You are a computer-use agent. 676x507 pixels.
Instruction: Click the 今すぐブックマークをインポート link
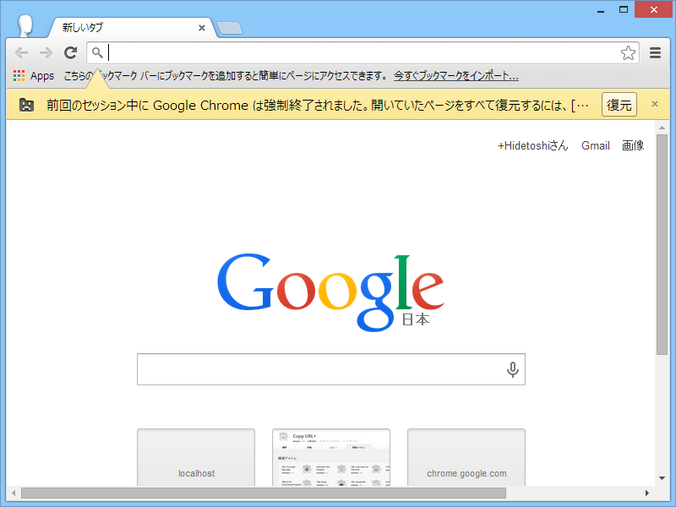click(x=455, y=76)
